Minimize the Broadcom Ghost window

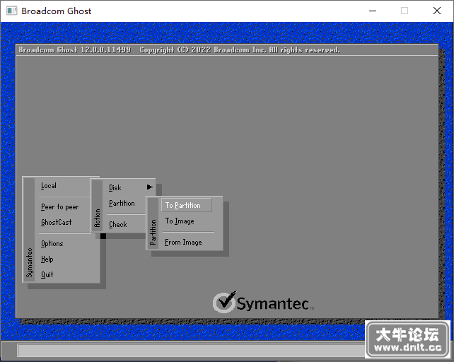point(373,11)
